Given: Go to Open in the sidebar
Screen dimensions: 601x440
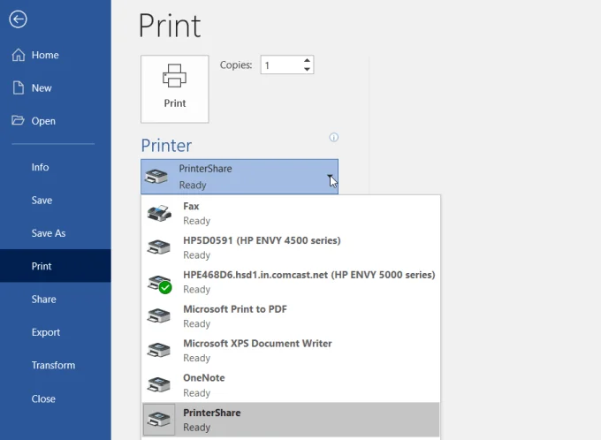Looking at the screenshot, I should pos(56,121).
